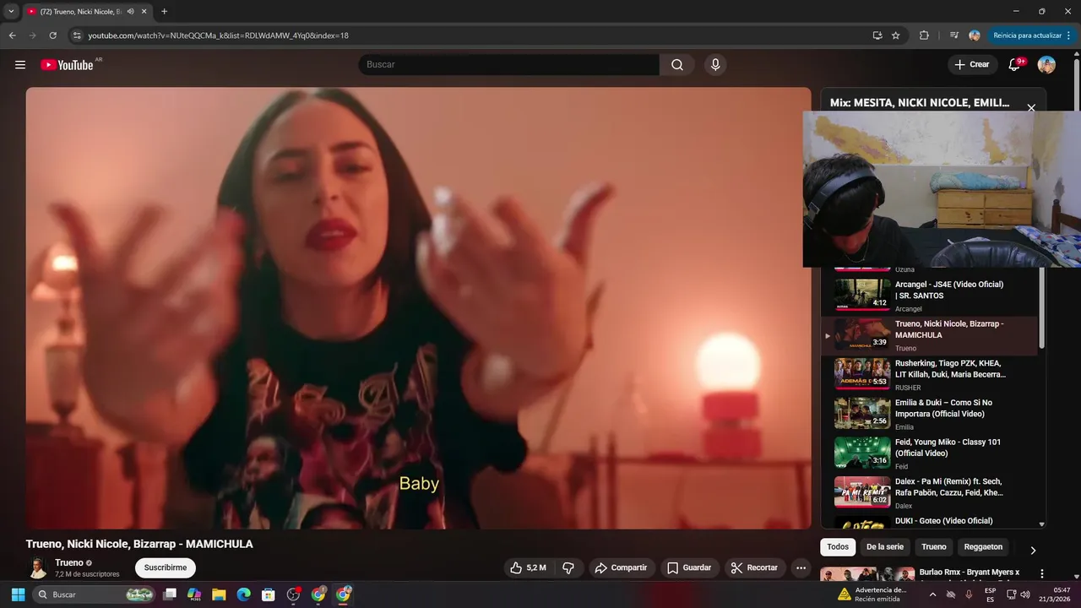Mute the tab via speaker icon
1081x608 pixels.
pos(130,12)
